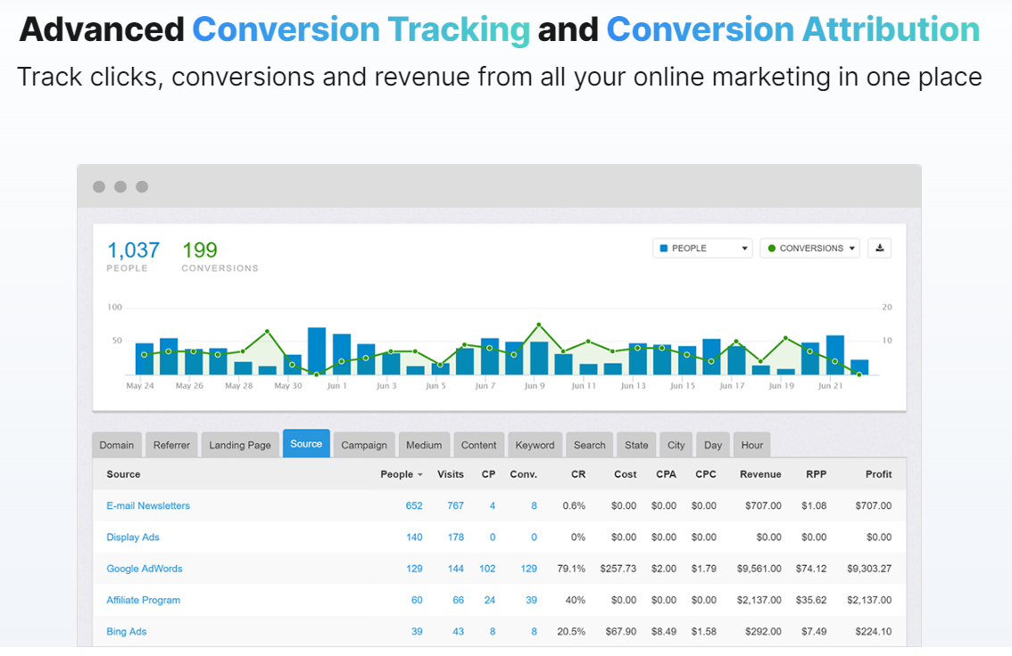Image resolution: width=1012 pixels, height=656 pixels.
Task: Click the 102 CP value for Google AdWords
Action: click(x=487, y=569)
